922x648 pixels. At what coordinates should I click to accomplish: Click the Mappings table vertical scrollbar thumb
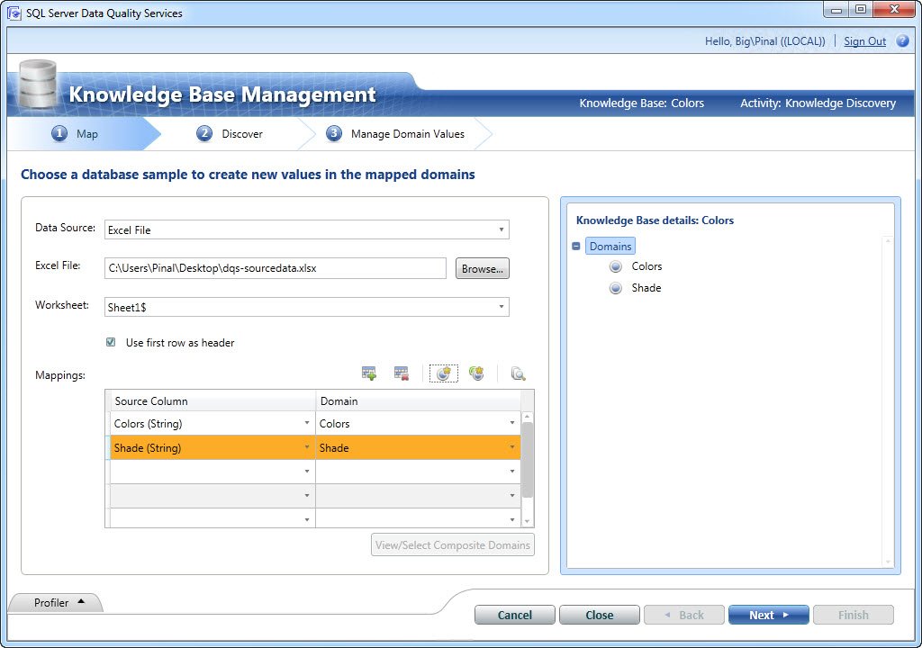pos(528,460)
